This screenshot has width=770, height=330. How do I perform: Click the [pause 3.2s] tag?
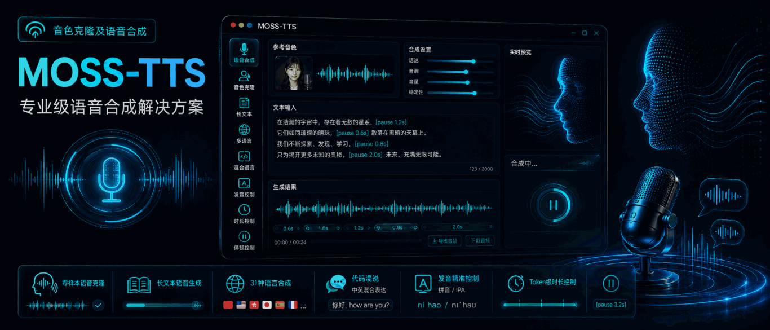611,305
